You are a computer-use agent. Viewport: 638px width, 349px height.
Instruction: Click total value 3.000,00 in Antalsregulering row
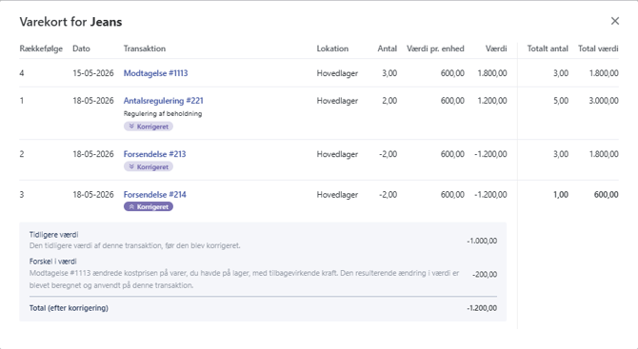(x=604, y=101)
